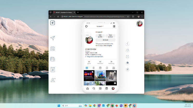Click the new post plus icon in sidebar
Screen dimensions: 193x108
click(x=52, y=23)
